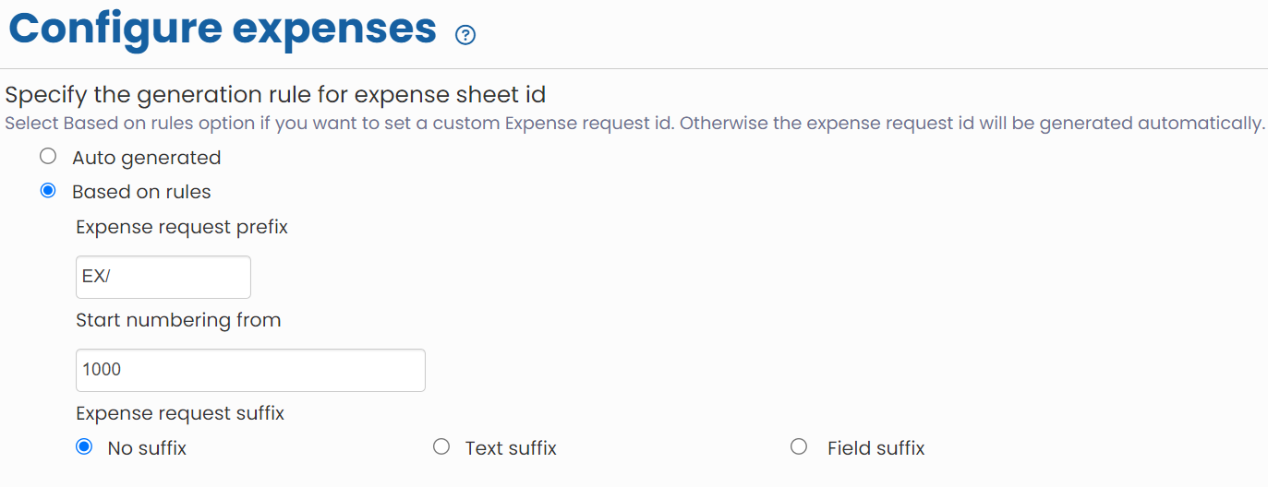Select the Based on rules radio button
1268x487 pixels.
tap(48, 191)
